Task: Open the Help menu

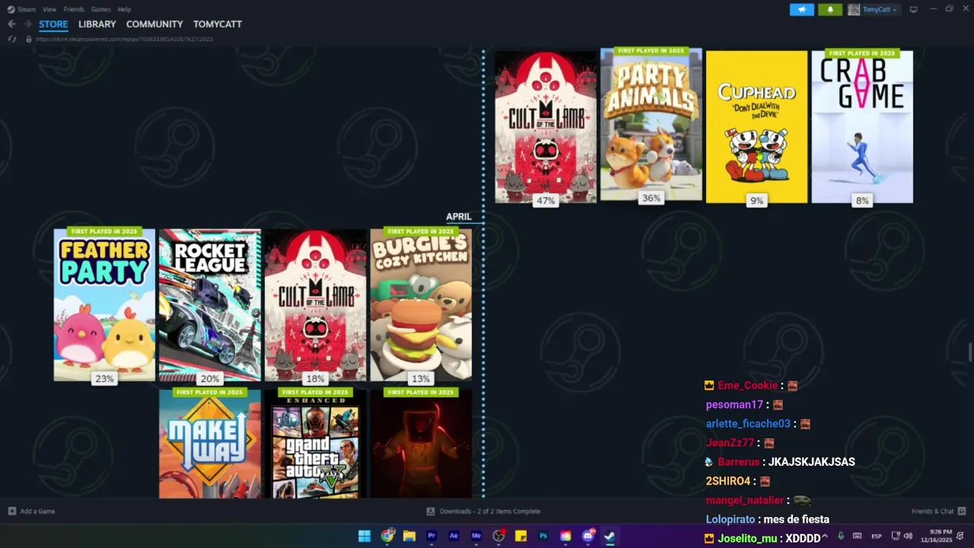Action: coord(124,9)
